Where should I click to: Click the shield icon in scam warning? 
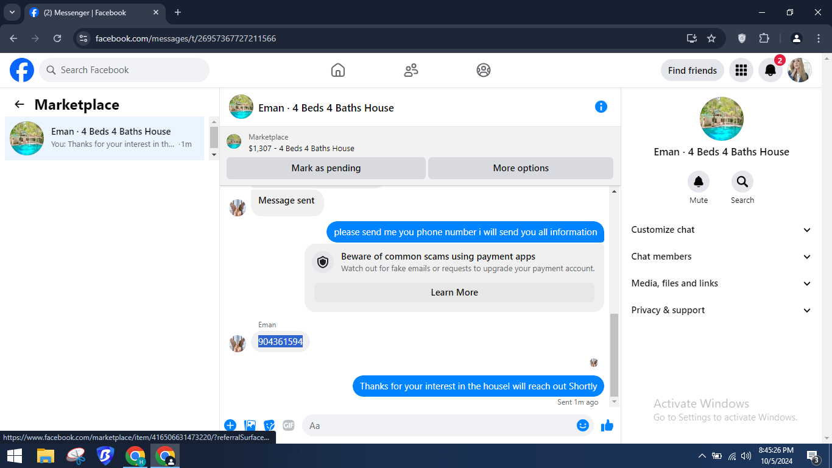pos(323,262)
